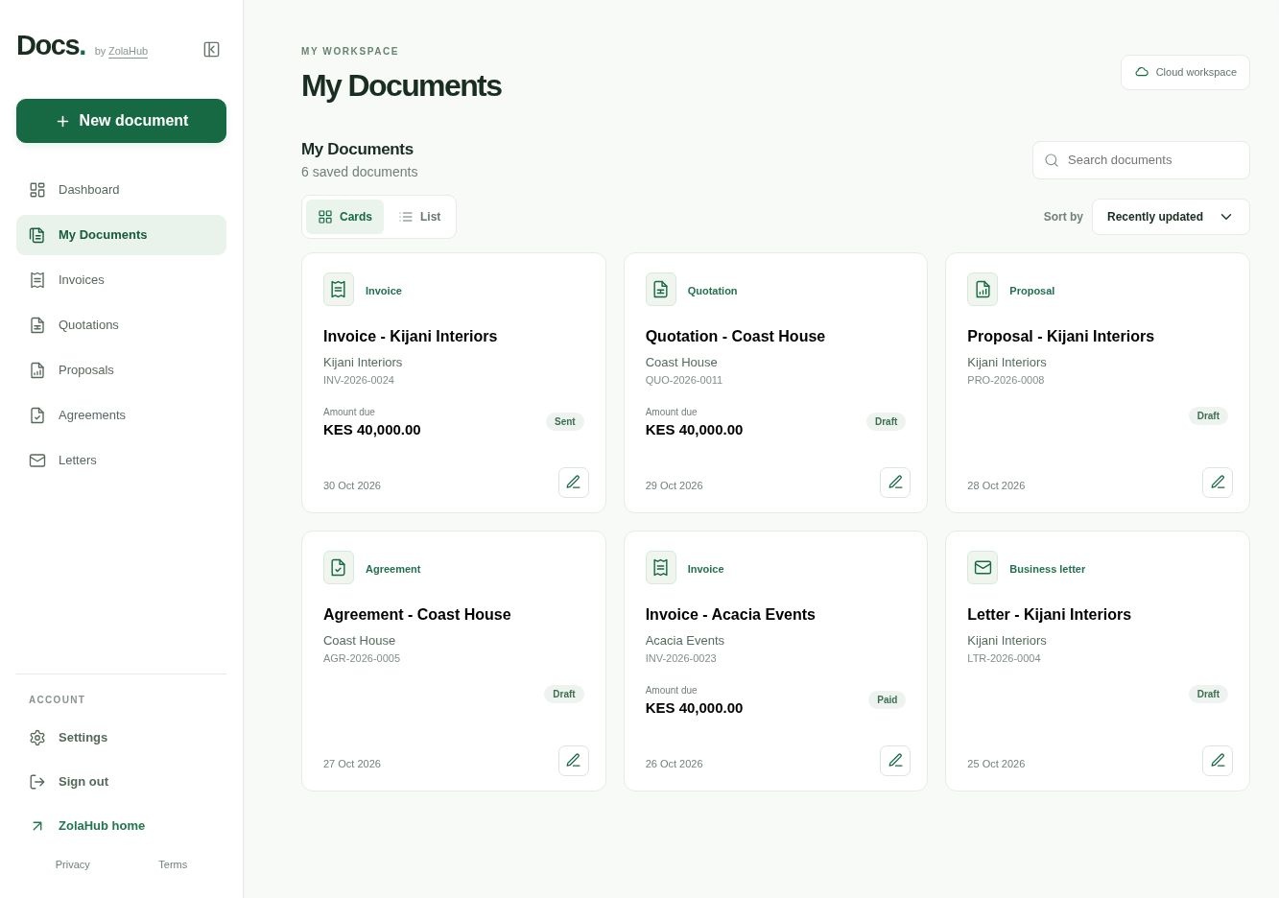The image size is (1279, 898).
Task: Click the invoice icon on Kijani Interiors invoice card
Action: [339, 290]
